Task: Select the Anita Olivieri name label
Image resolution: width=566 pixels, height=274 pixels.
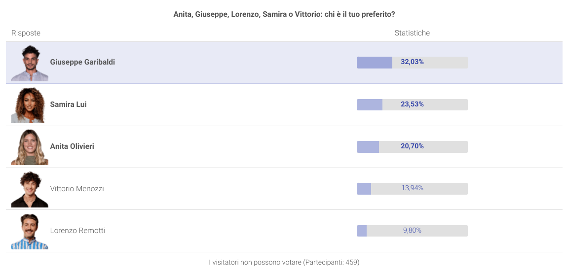Action: pos(72,146)
